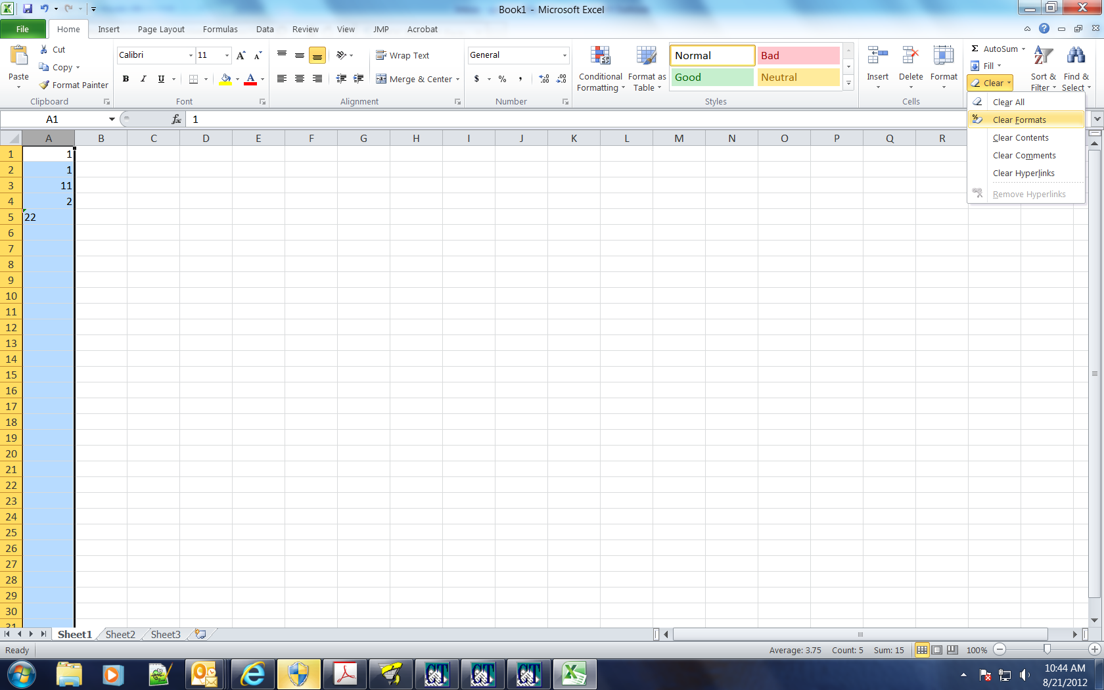Toggle italic formatting

coord(143,79)
